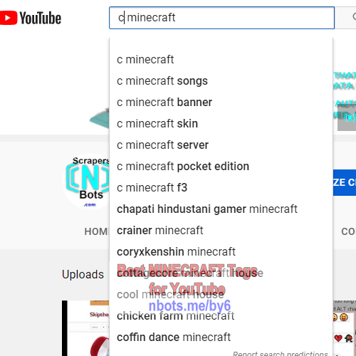
Task: Click the Scrapers N Bots channel avatar
Action: tap(87, 182)
